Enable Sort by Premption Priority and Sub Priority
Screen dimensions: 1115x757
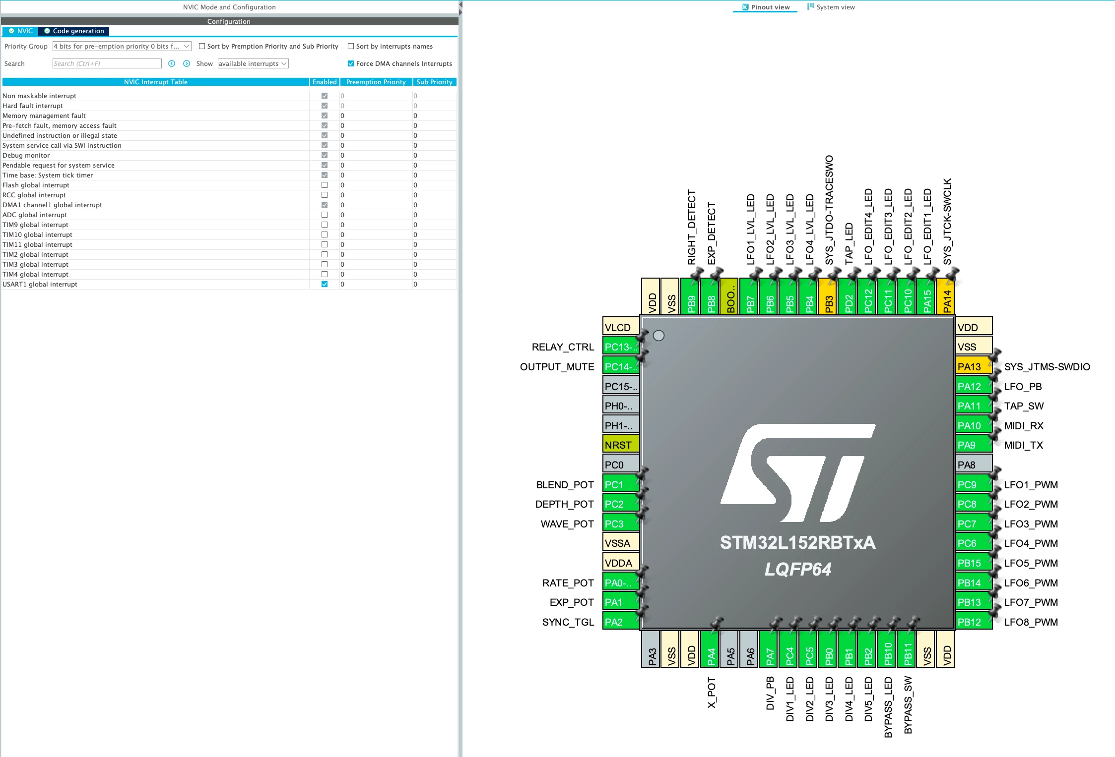[202, 46]
